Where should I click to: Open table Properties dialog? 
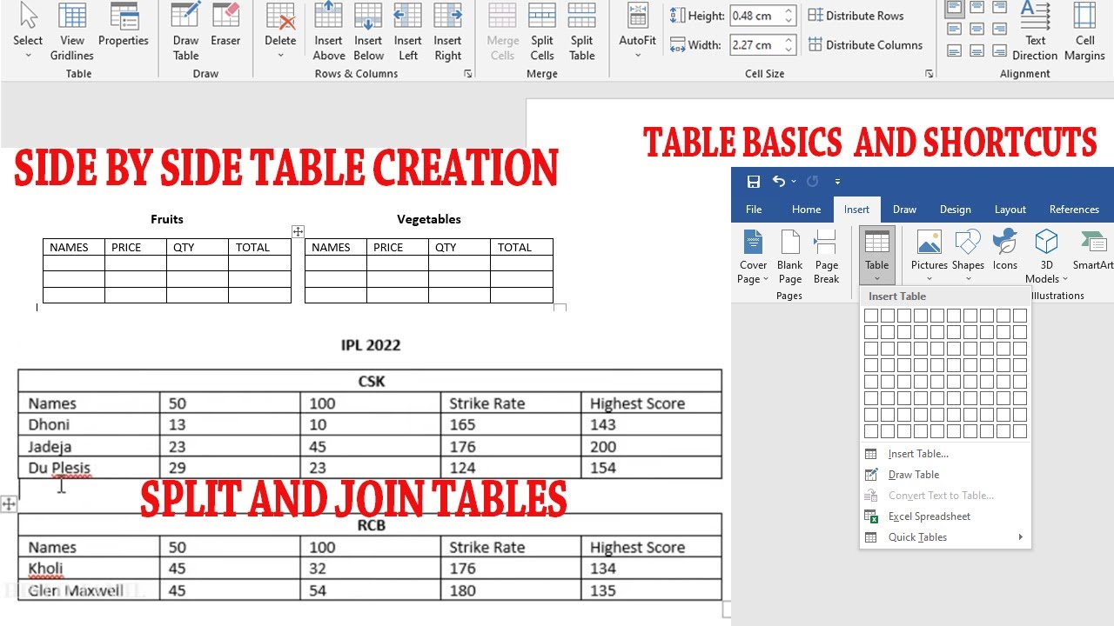124,26
